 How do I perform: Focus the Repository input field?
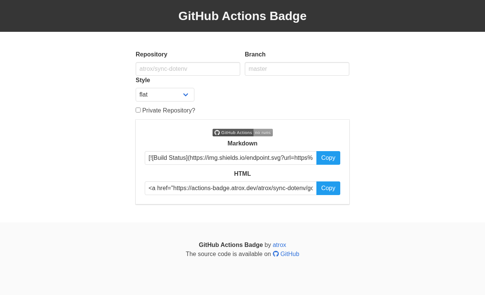188,69
